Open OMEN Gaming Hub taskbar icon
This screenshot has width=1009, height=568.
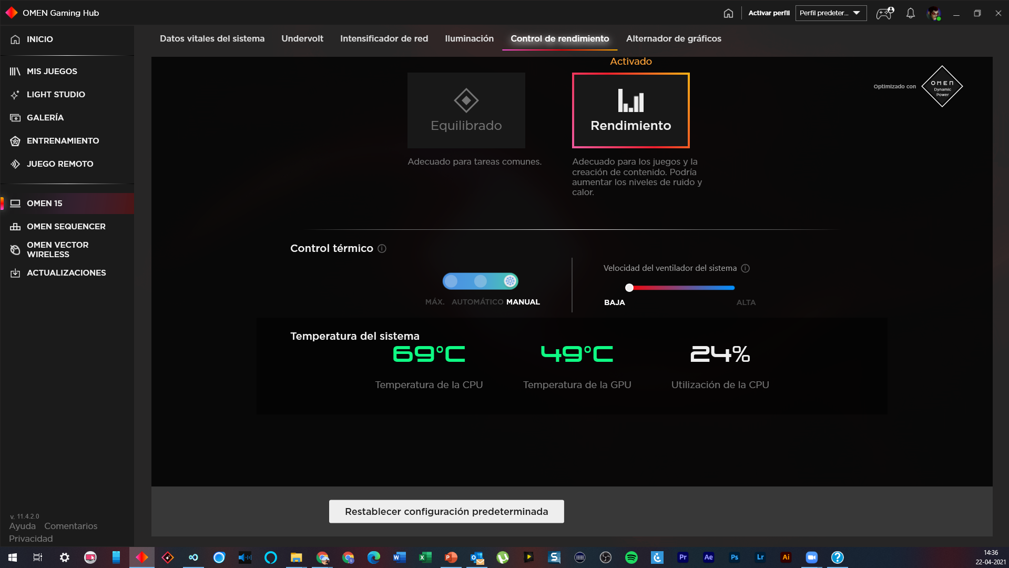coord(142,557)
